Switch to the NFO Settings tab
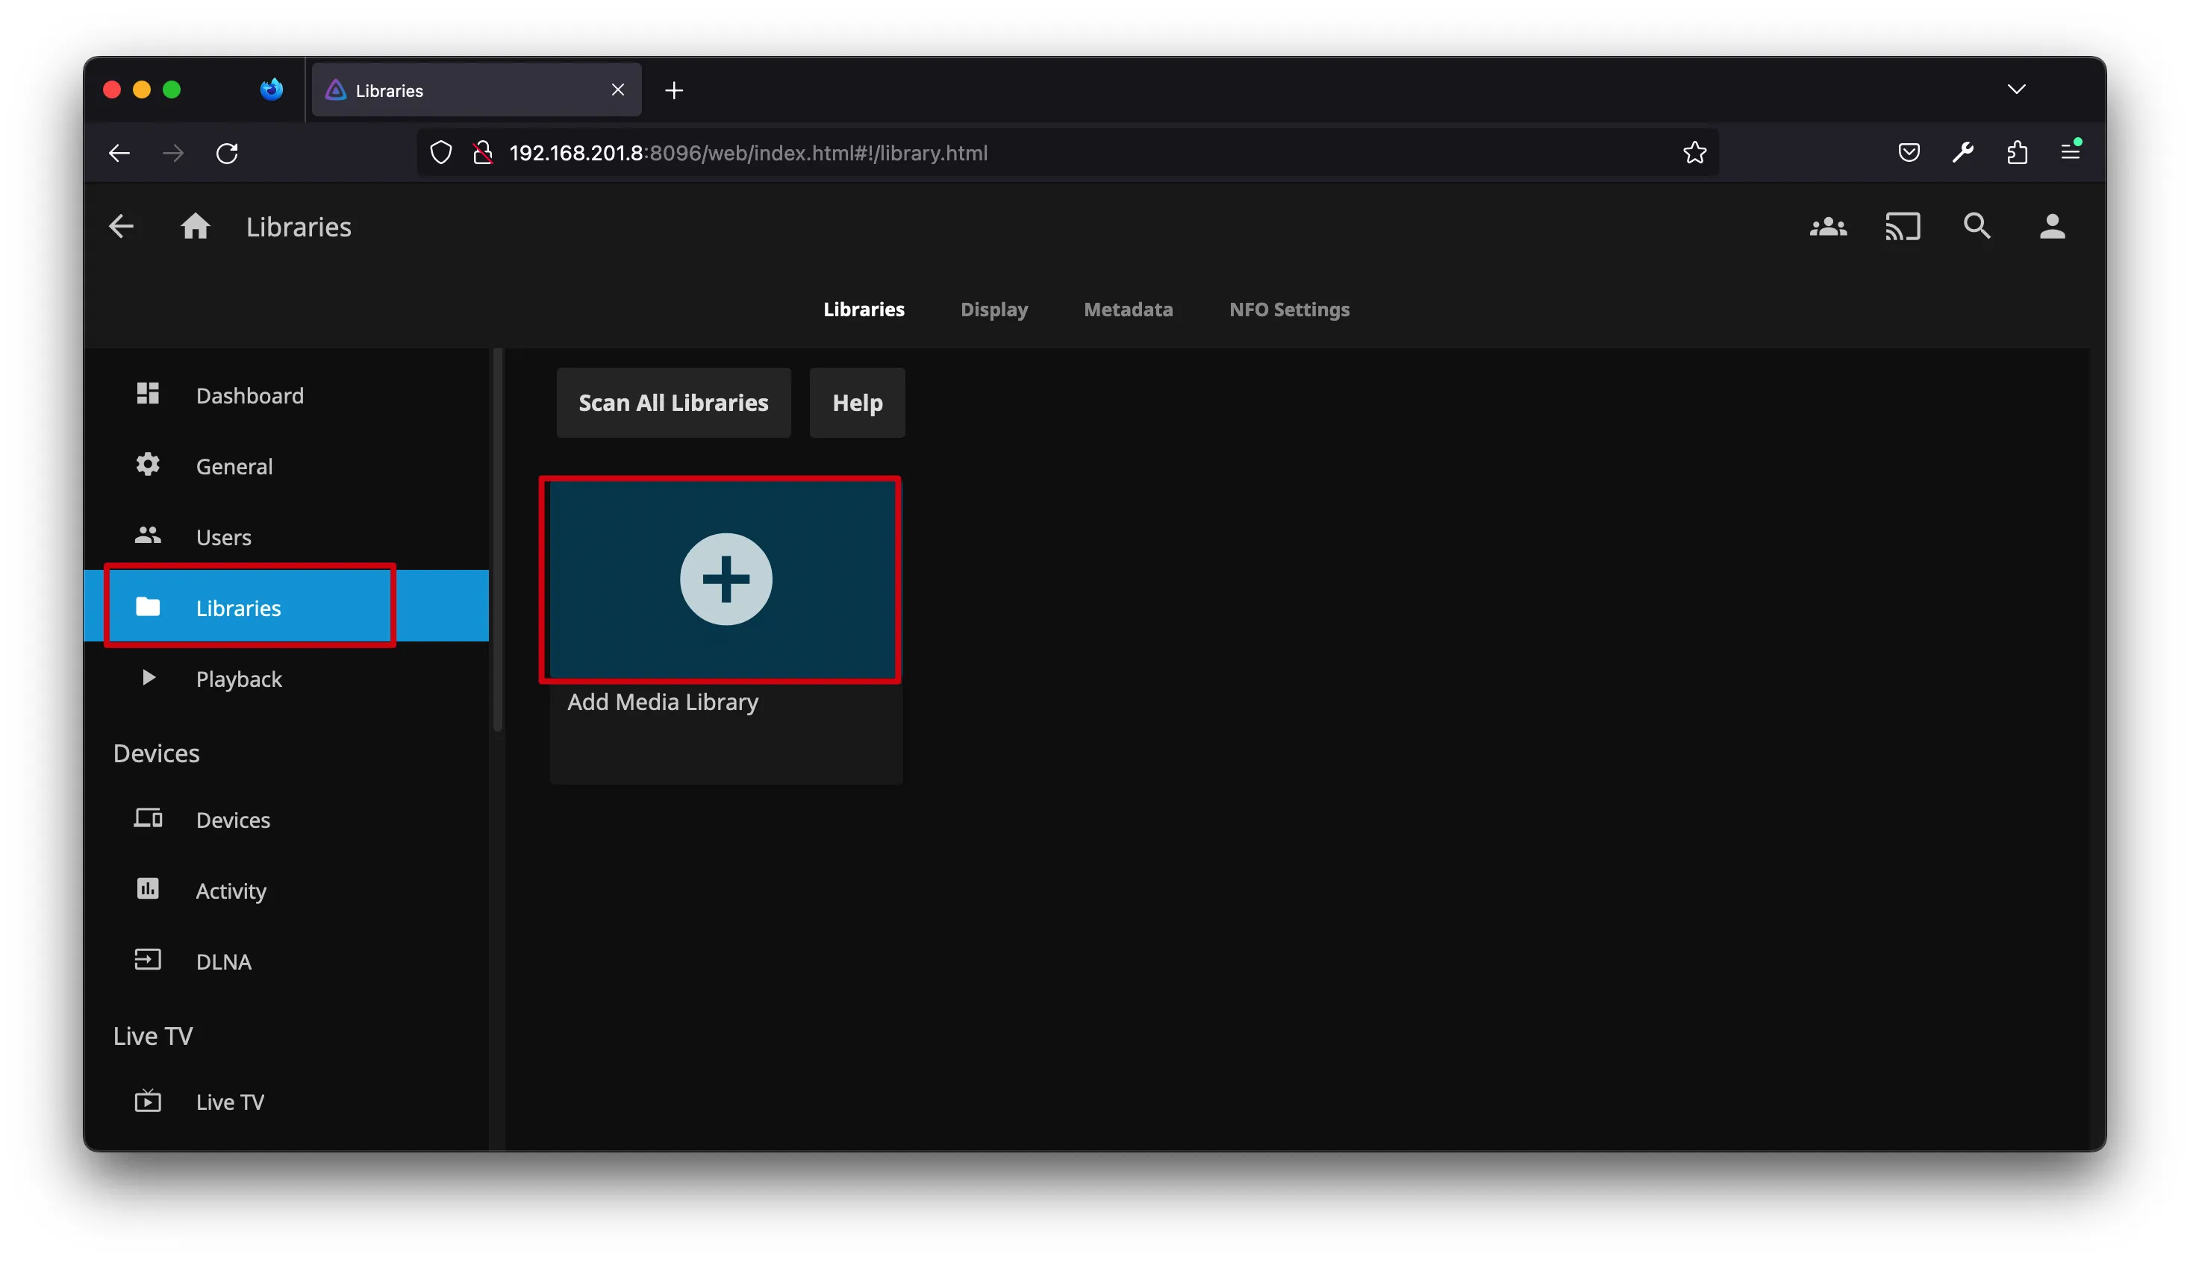Viewport: 2190px width, 1262px height. coord(1290,310)
